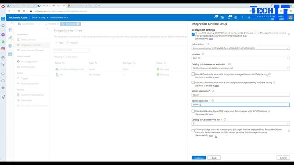Enable dual standby Azure-SSIS Integration Runtime pair
The image size is (294, 165).
pyautogui.click(x=193, y=111)
